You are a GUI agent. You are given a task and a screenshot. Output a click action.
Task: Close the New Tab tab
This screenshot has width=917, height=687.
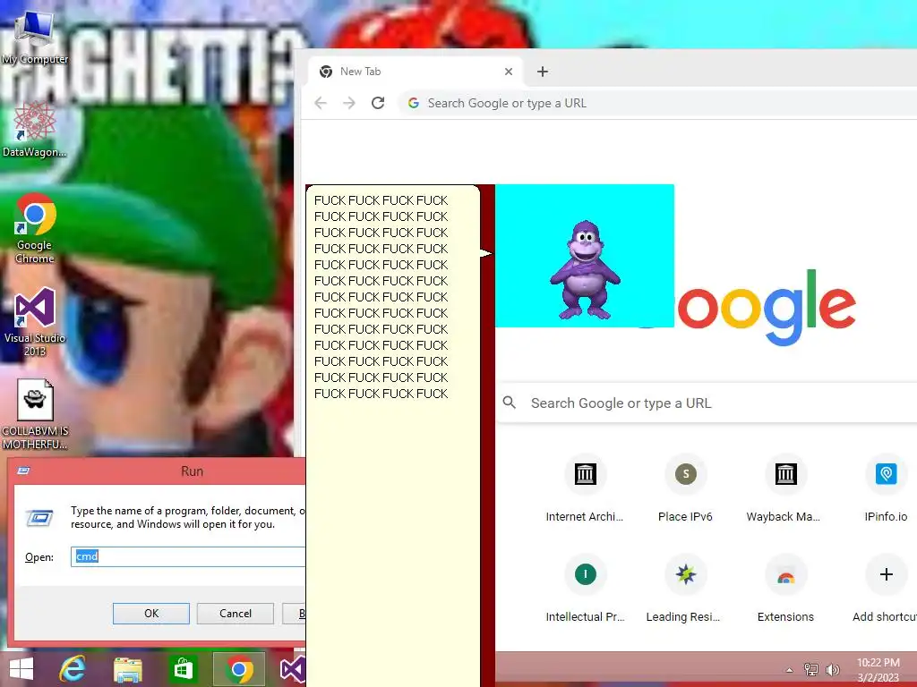(x=509, y=72)
